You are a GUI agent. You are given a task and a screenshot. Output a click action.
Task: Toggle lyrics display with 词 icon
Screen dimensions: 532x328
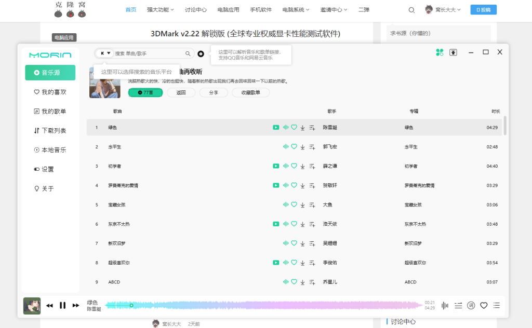coord(471,306)
